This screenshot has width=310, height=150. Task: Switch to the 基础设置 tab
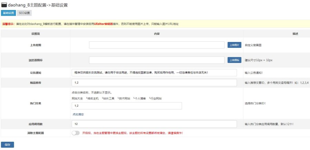[9, 13]
